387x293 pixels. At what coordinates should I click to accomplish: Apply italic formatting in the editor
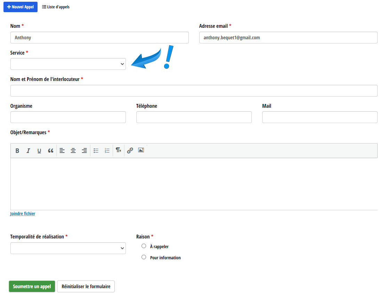point(29,151)
